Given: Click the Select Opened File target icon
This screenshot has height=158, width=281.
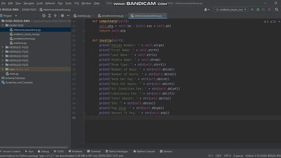Looking at the screenshot, I should (44, 16).
